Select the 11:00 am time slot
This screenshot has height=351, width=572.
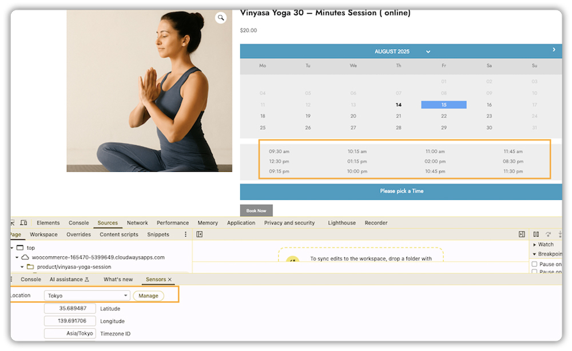435,151
